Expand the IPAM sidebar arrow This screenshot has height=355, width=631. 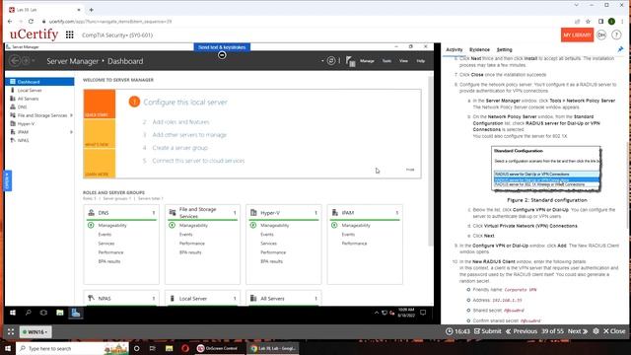point(71,132)
